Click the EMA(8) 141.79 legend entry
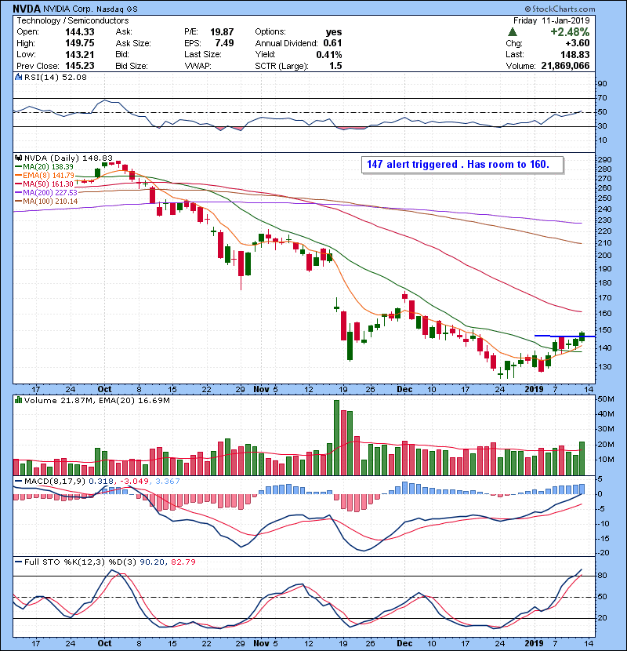The width and height of the screenshot is (627, 651). pyautogui.click(x=45, y=175)
